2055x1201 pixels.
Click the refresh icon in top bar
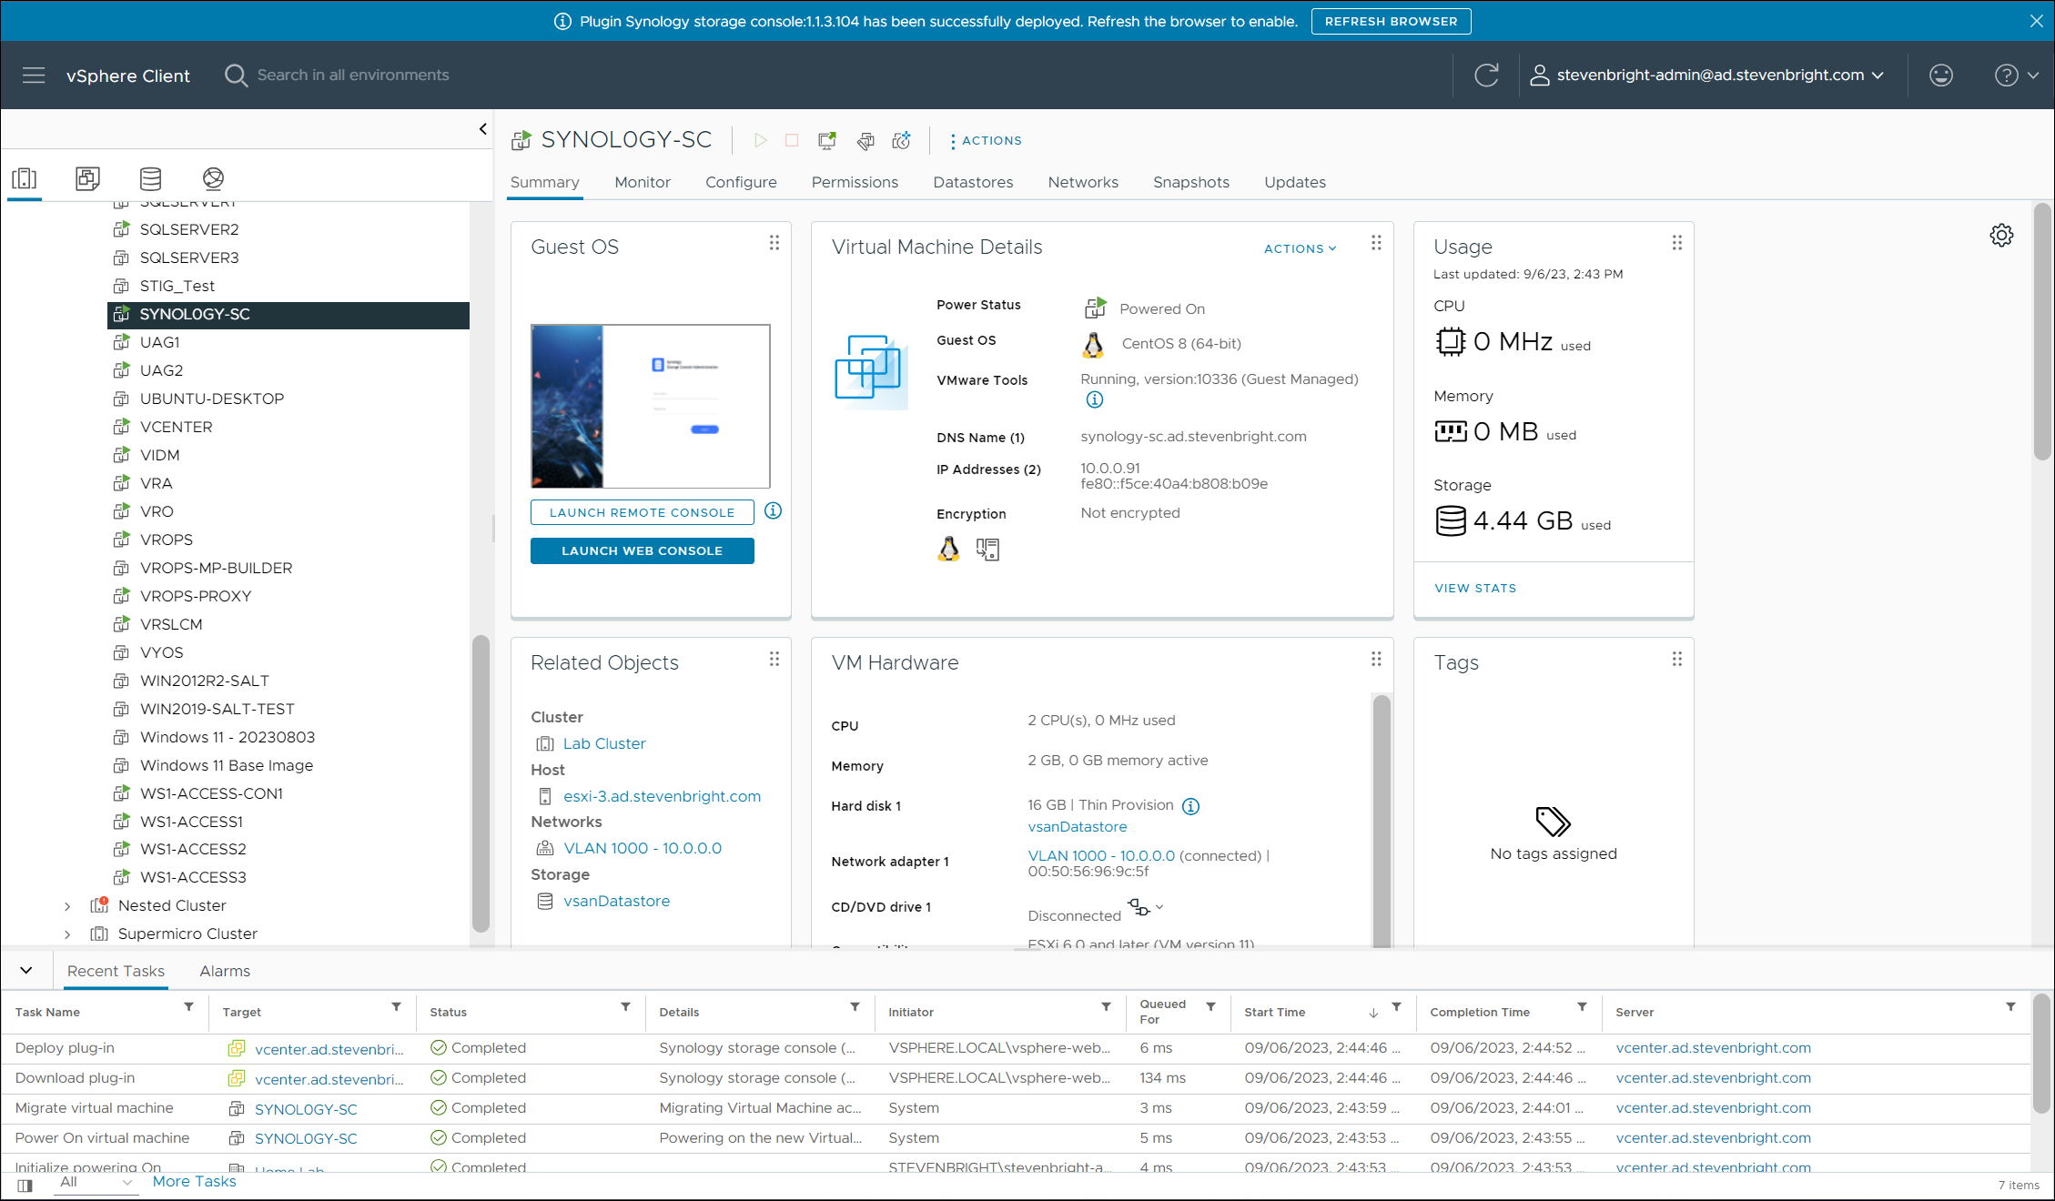coord(1486,76)
